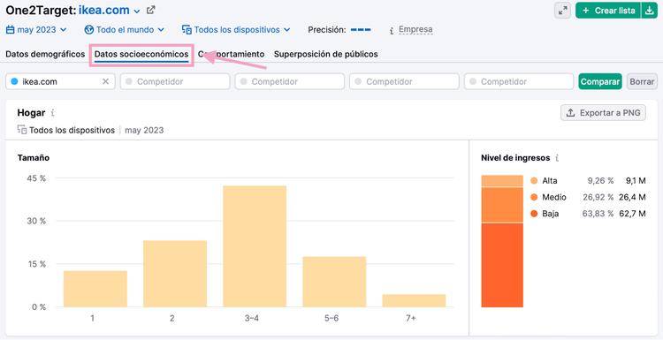Open the Todo el mundo region dropdown
This screenshot has width=663, height=340.
(x=125, y=30)
